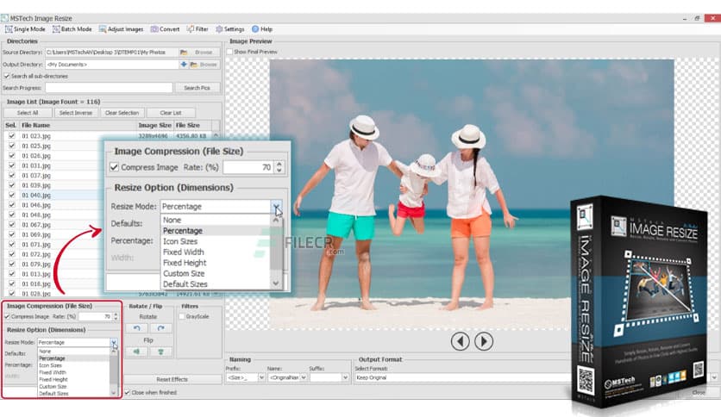The height and width of the screenshot is (417, 721).
Task: Increase compression Rate with enlarged spinner up arrow
Action: point(279,164)
